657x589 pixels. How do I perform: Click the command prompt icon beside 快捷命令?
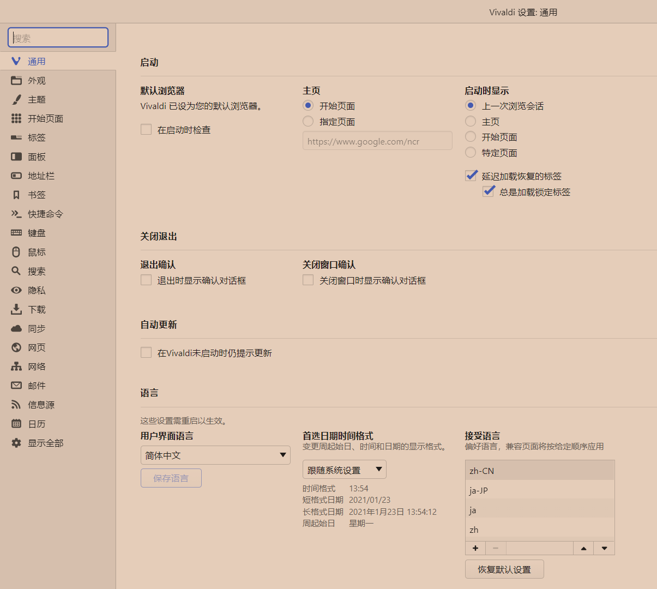(x=16, y=214)
